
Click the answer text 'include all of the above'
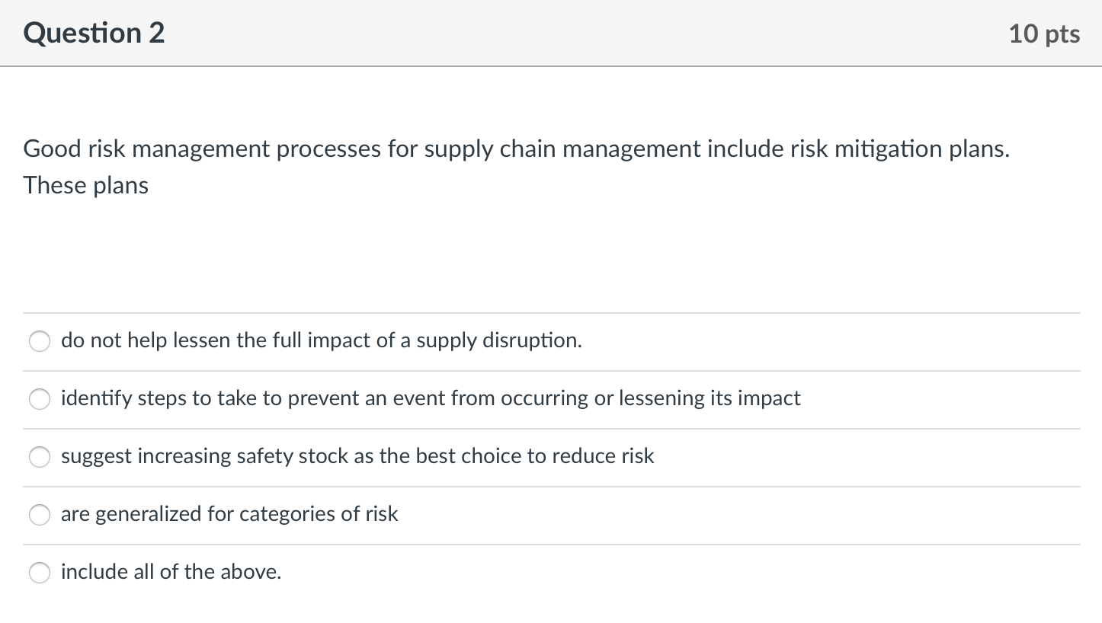click(171, 573)
